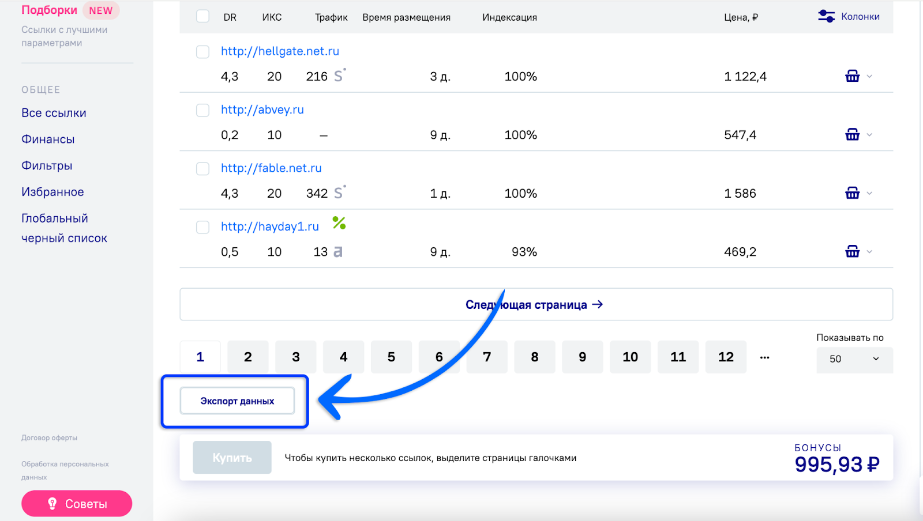The height and width of the screenshot is (521, 923).
Task: Click the NEW badge near Подборки
Action: click(x=101, y=10)
